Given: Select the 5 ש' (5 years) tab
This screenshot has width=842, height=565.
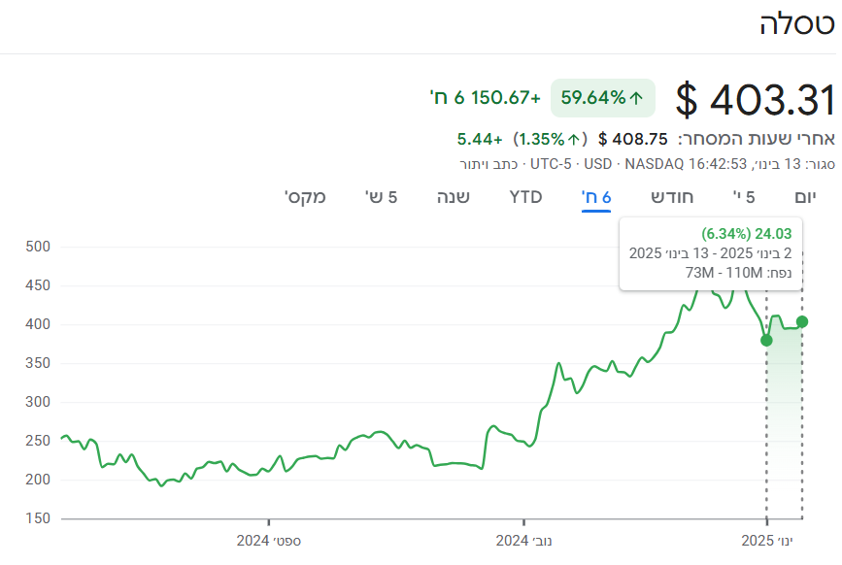Looking at the screenshot, I should tap(381, 197).
